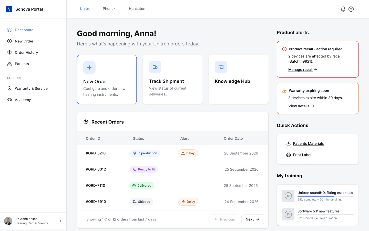Click Dr. Anna Keller's avatar photo
This screenshot has width=369, height=231.
[8, 221]
